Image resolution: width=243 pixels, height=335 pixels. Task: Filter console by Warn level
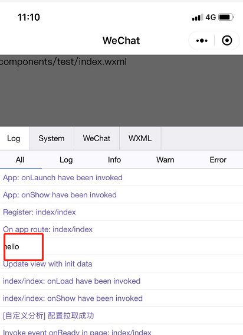pos(165,160)
